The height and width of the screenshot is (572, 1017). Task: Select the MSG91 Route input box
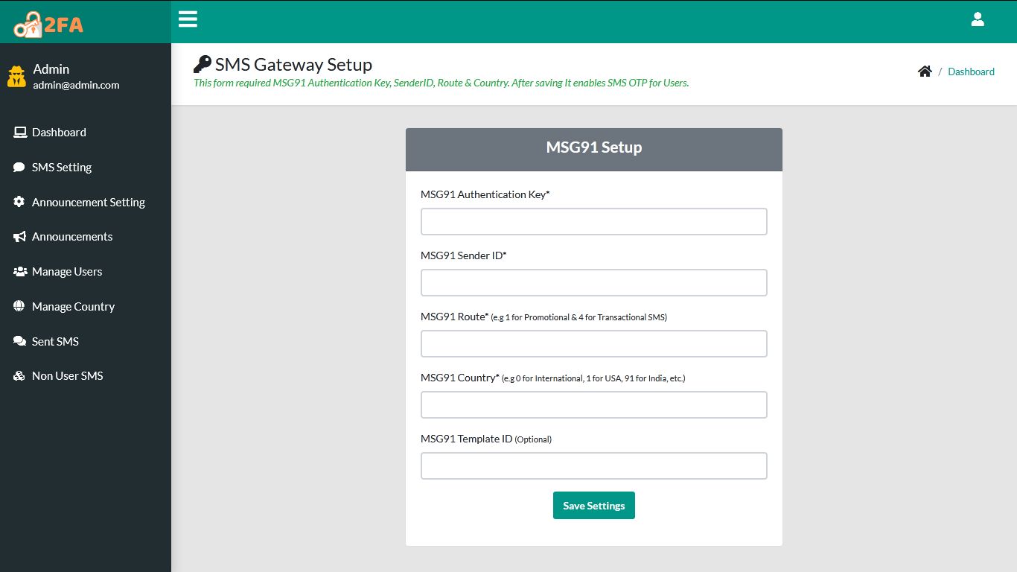pyautogui.click(x=593, y=344)
